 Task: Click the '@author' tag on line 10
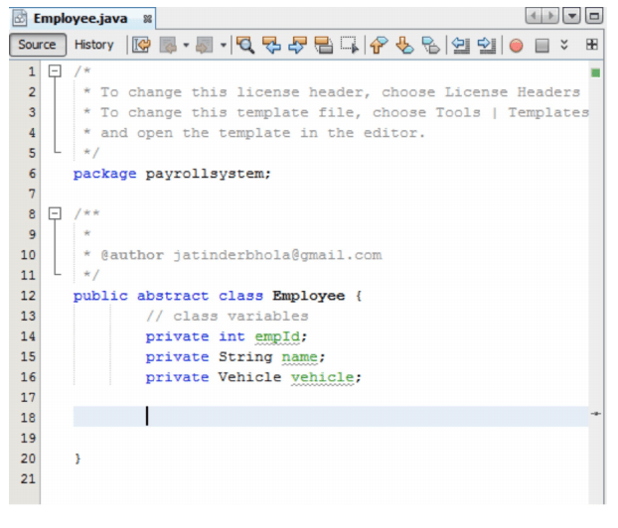132,255
